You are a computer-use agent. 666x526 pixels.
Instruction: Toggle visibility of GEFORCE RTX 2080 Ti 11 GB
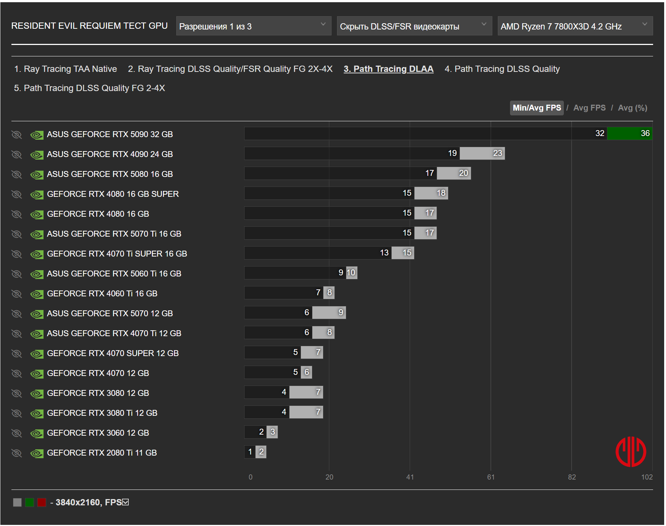(x=17, y=453)
